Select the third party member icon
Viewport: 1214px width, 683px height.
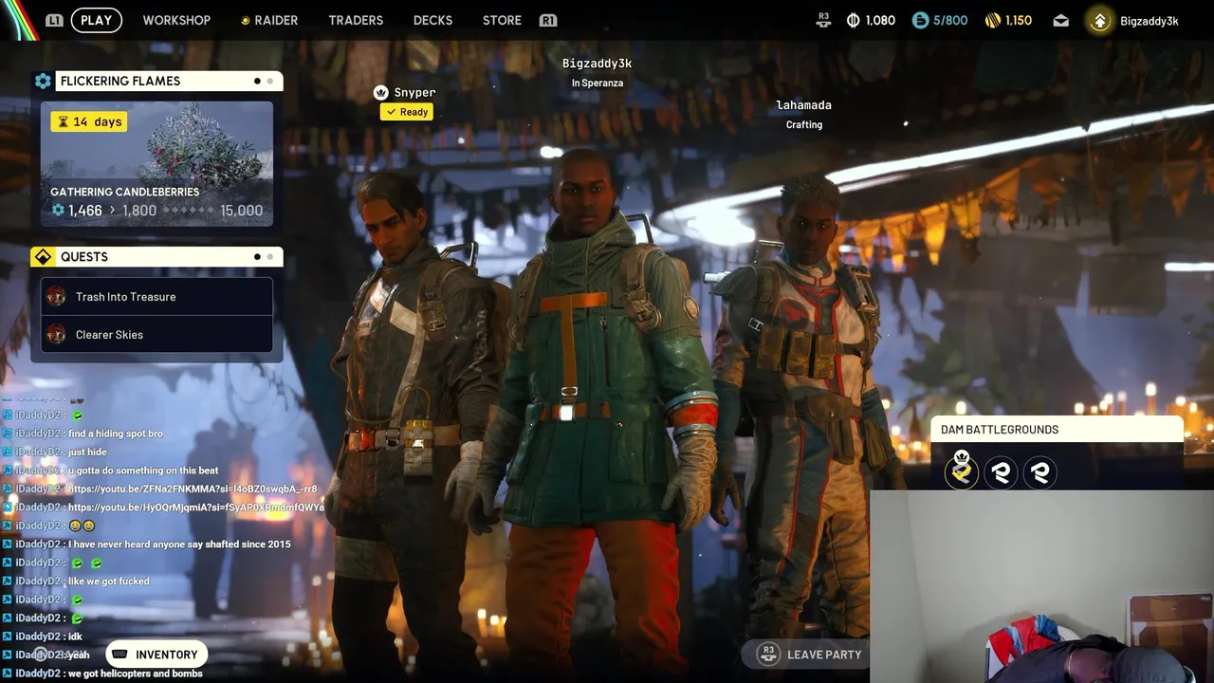[x=1040, y=472]
